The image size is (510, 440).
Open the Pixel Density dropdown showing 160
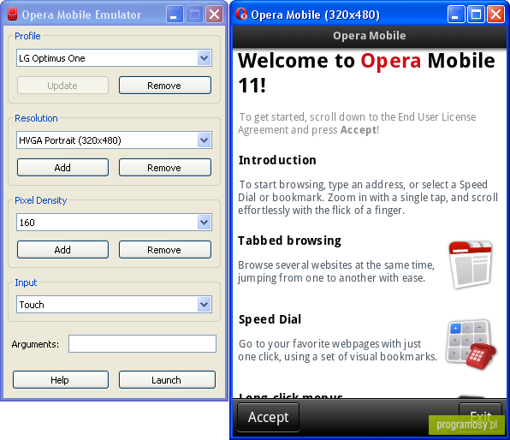point(114,223)
